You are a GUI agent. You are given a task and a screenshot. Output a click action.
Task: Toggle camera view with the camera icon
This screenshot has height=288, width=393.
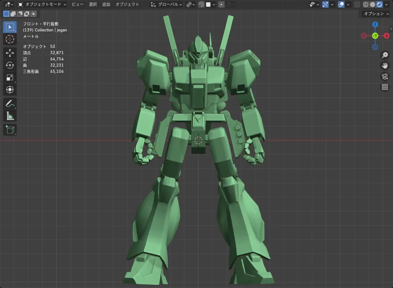(385, 76)
